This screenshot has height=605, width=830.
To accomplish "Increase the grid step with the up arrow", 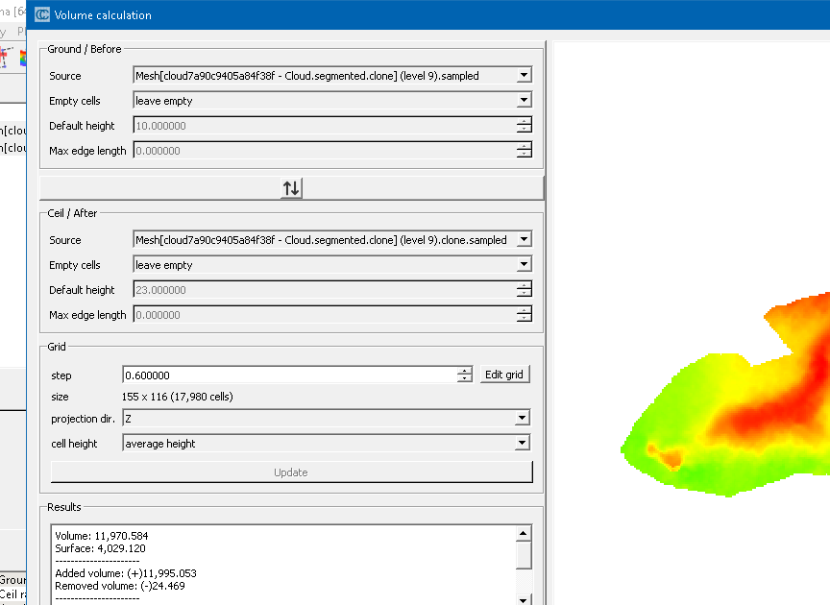I will tap(465, 371).
